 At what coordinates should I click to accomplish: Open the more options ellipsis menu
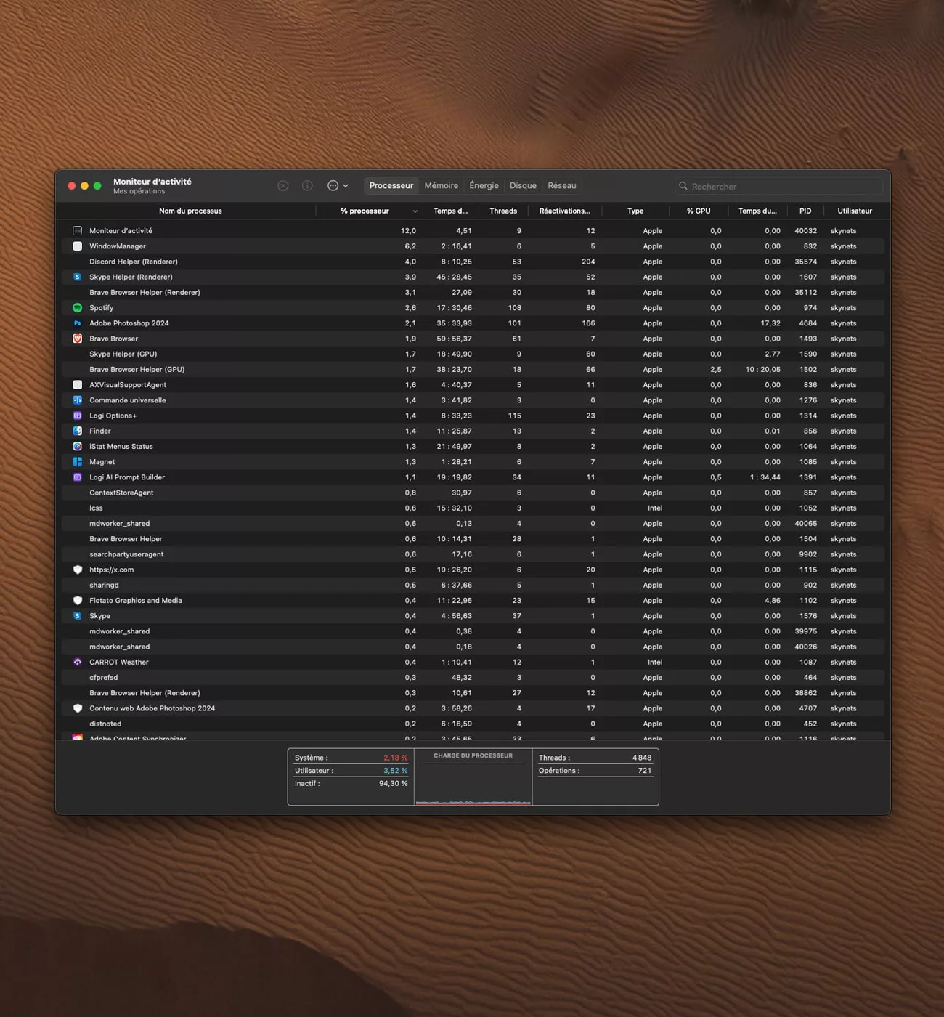(x=338, y=186)
